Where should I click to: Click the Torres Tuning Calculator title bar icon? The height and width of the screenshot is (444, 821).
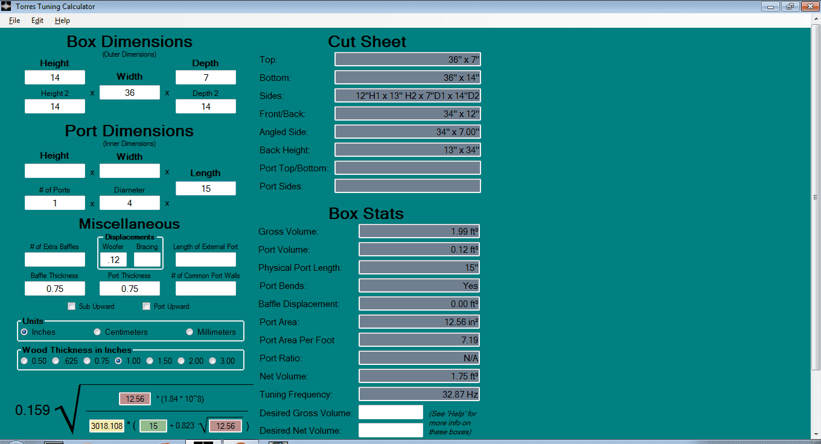[x=7, y=7]
